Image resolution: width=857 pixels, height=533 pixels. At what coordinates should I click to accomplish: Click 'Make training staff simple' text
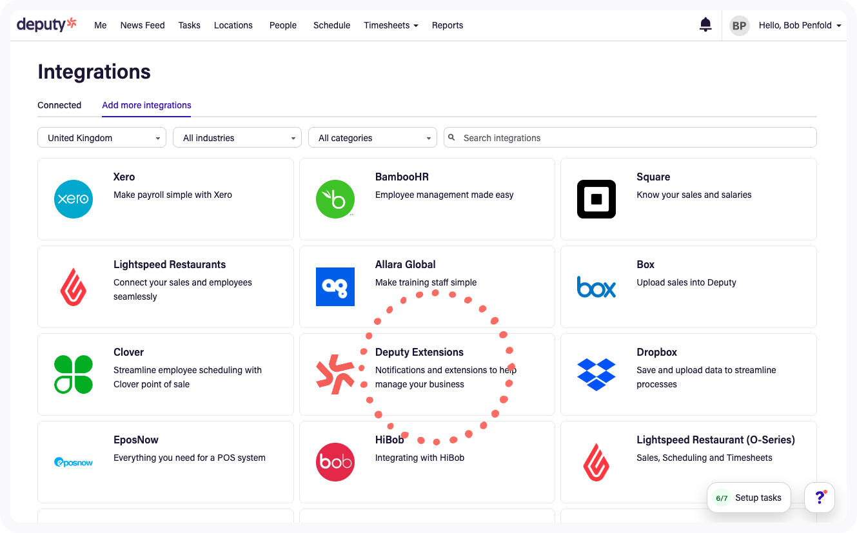pos(426,282)
